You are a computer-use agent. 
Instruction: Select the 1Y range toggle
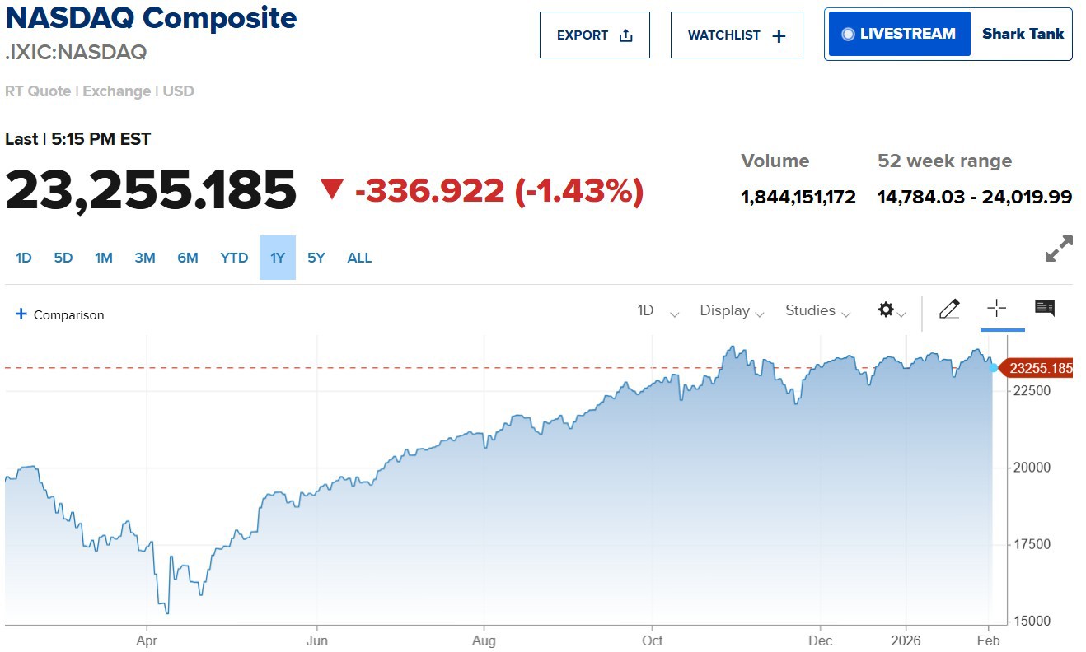pyautogui.click(x=278, y=258)
